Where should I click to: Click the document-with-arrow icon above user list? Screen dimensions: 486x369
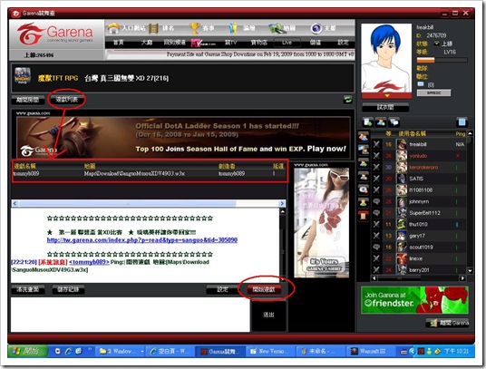(368, 122)
